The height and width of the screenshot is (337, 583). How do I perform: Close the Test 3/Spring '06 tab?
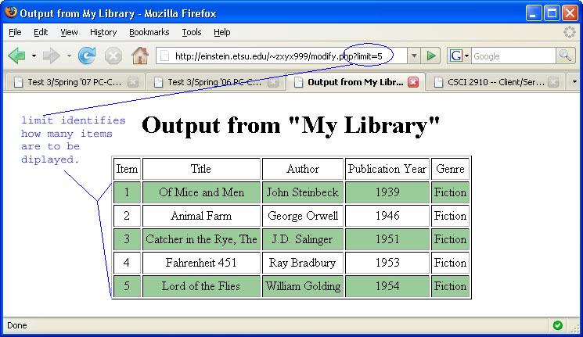pos(273,82)
